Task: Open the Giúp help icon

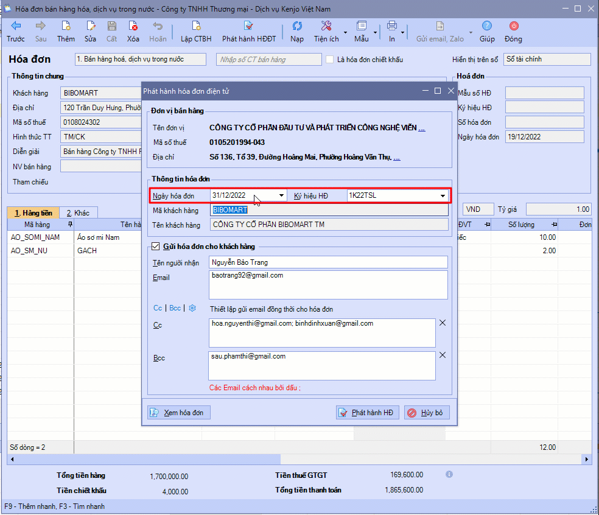Action: (486, 26)
